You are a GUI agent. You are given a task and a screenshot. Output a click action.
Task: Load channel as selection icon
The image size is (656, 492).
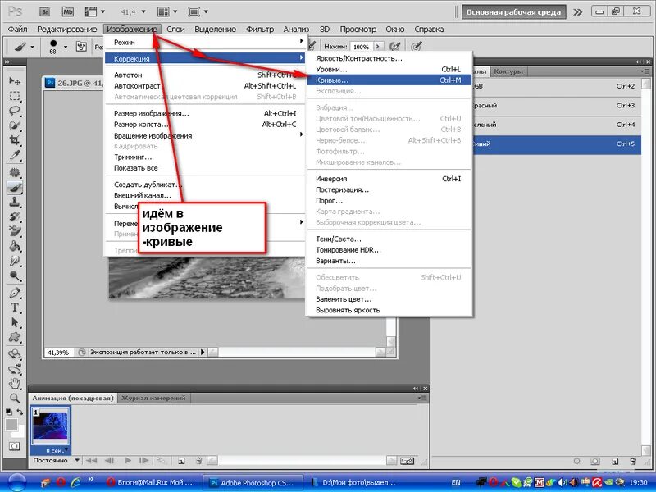[x=576, y=462]
